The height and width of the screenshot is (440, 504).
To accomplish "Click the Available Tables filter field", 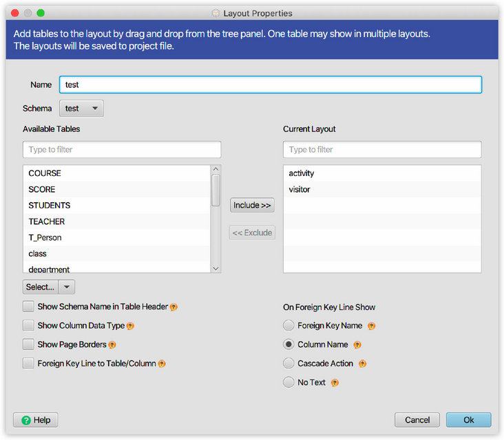I will pos(122,150).
